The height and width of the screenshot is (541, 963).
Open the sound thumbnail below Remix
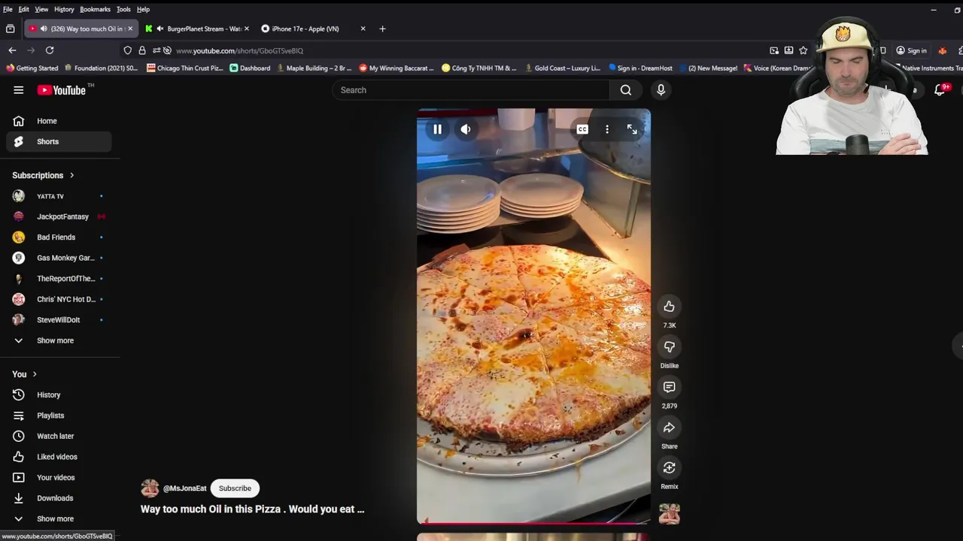point(669,514)
